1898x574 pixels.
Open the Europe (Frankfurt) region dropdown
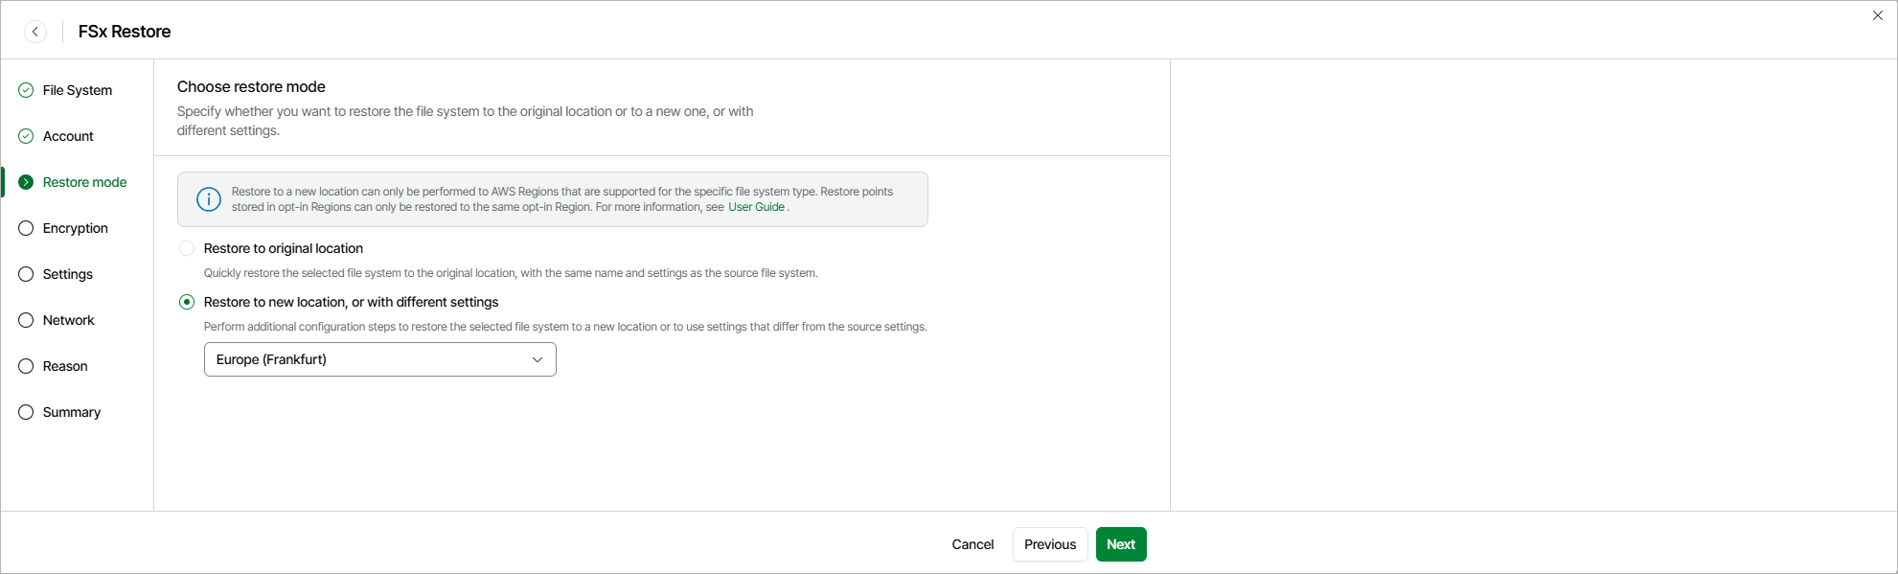click(379, 359)
